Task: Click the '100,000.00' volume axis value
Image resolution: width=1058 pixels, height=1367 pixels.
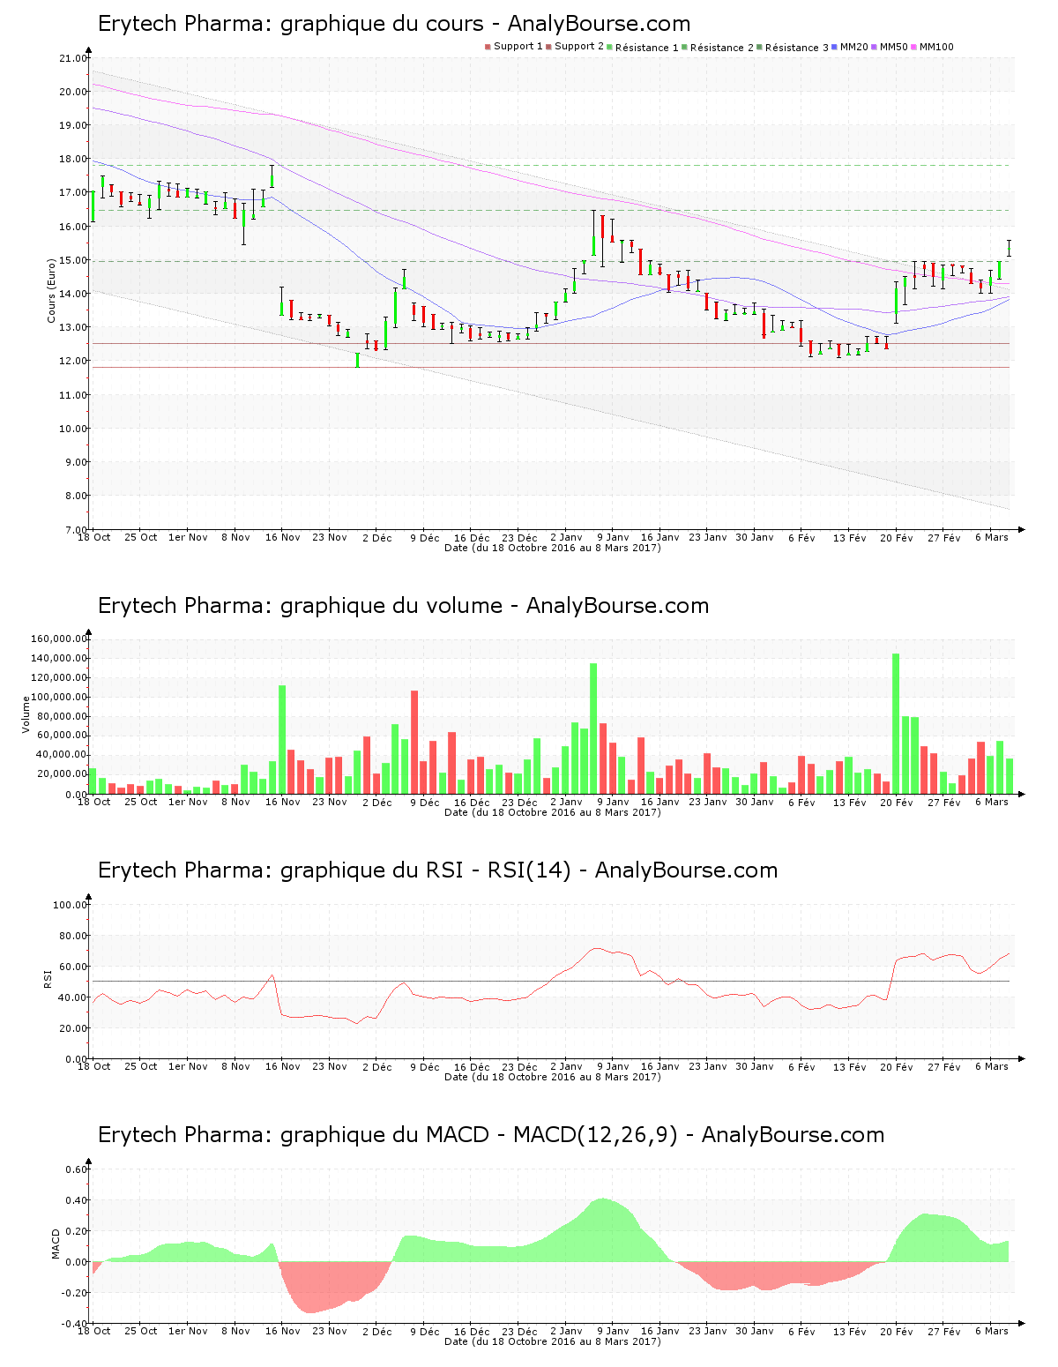Action: pos(59,698)
